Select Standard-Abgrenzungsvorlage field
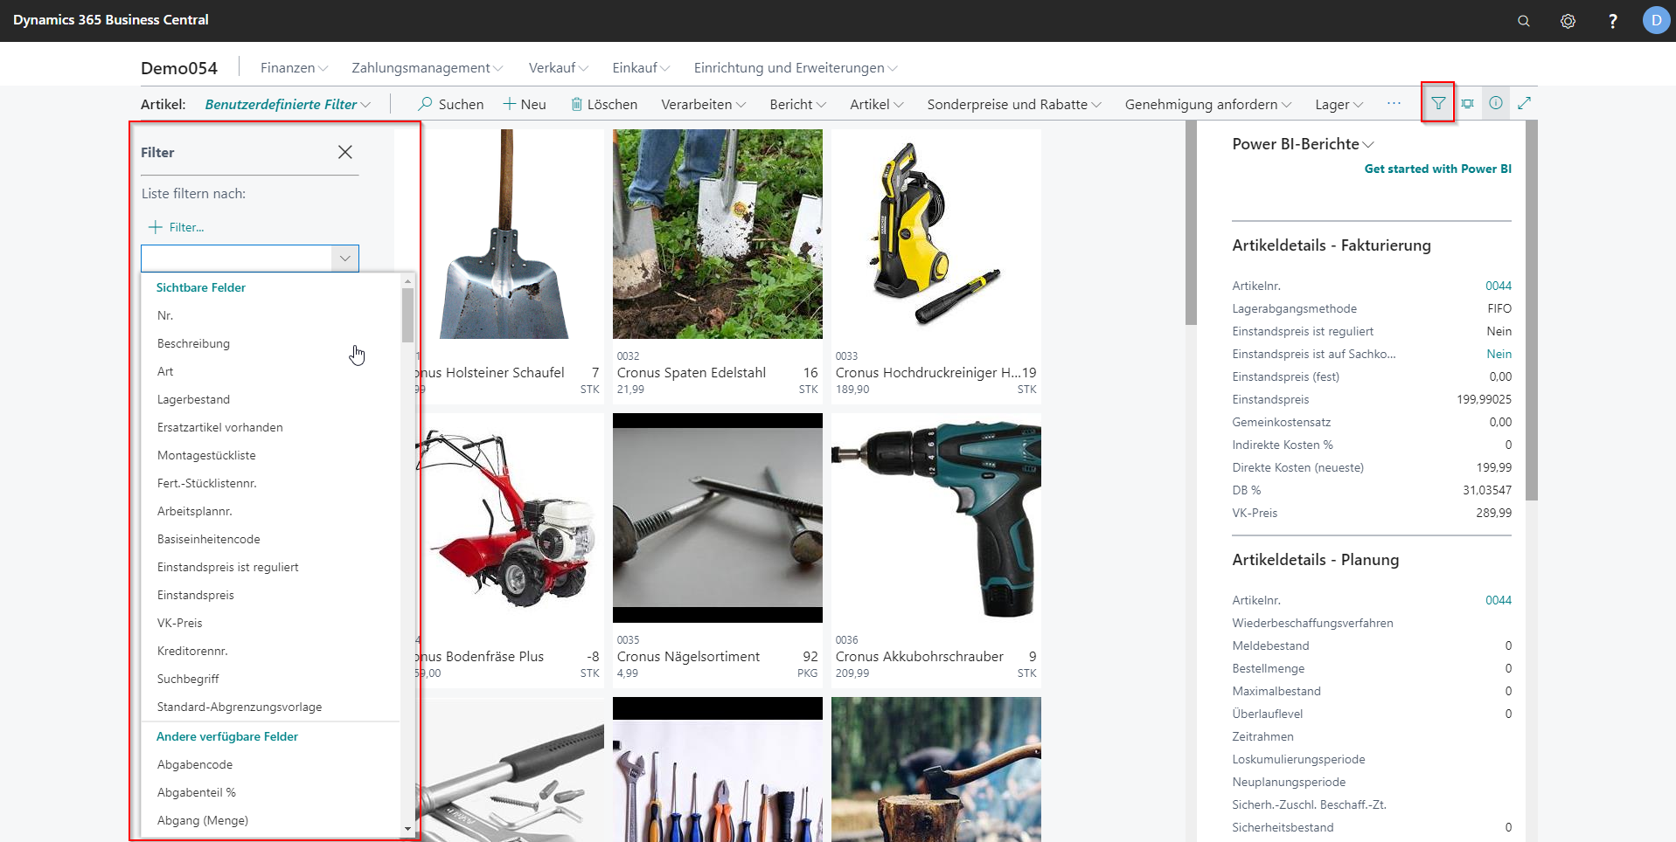Image resolution: width=1676 pixels, height=842 pixels. [272, 707]
